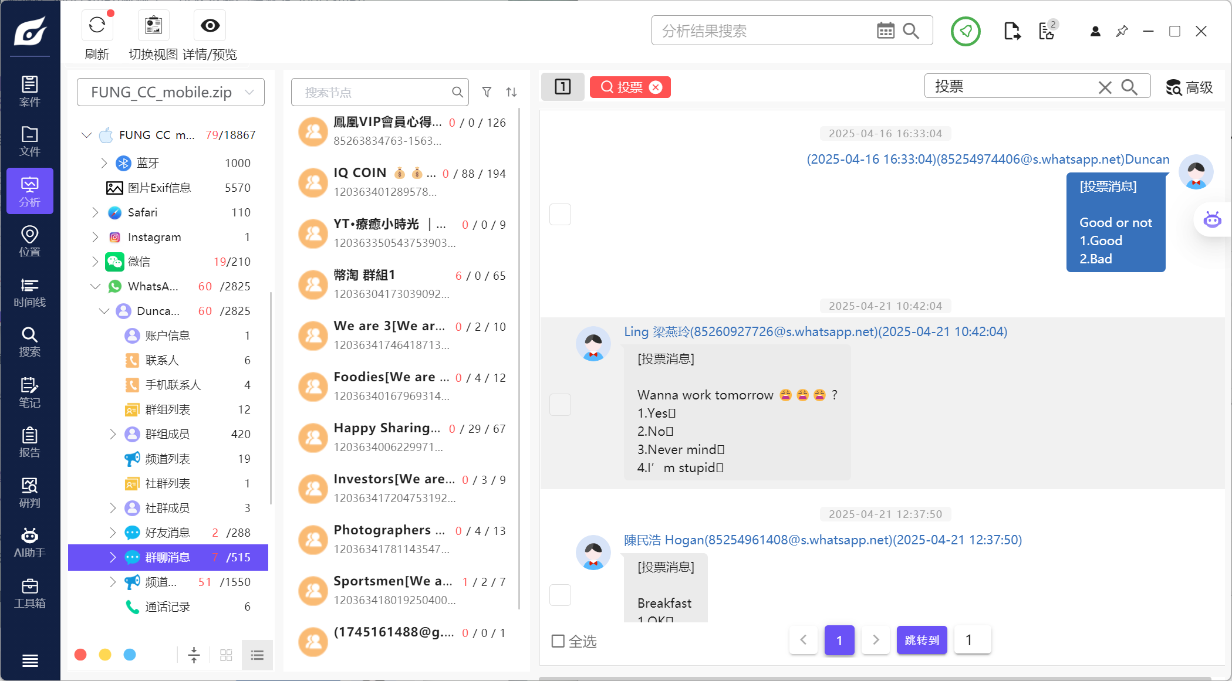Expand the Safari tree node

[x=95, y=212]
